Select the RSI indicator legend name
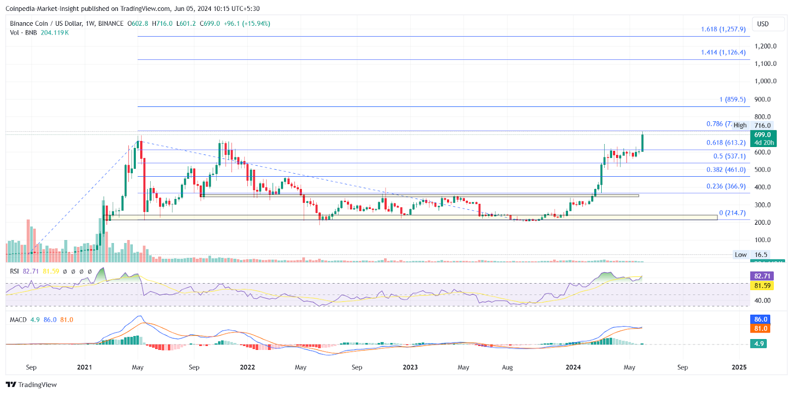793x394 pixels. click(14, 271)
